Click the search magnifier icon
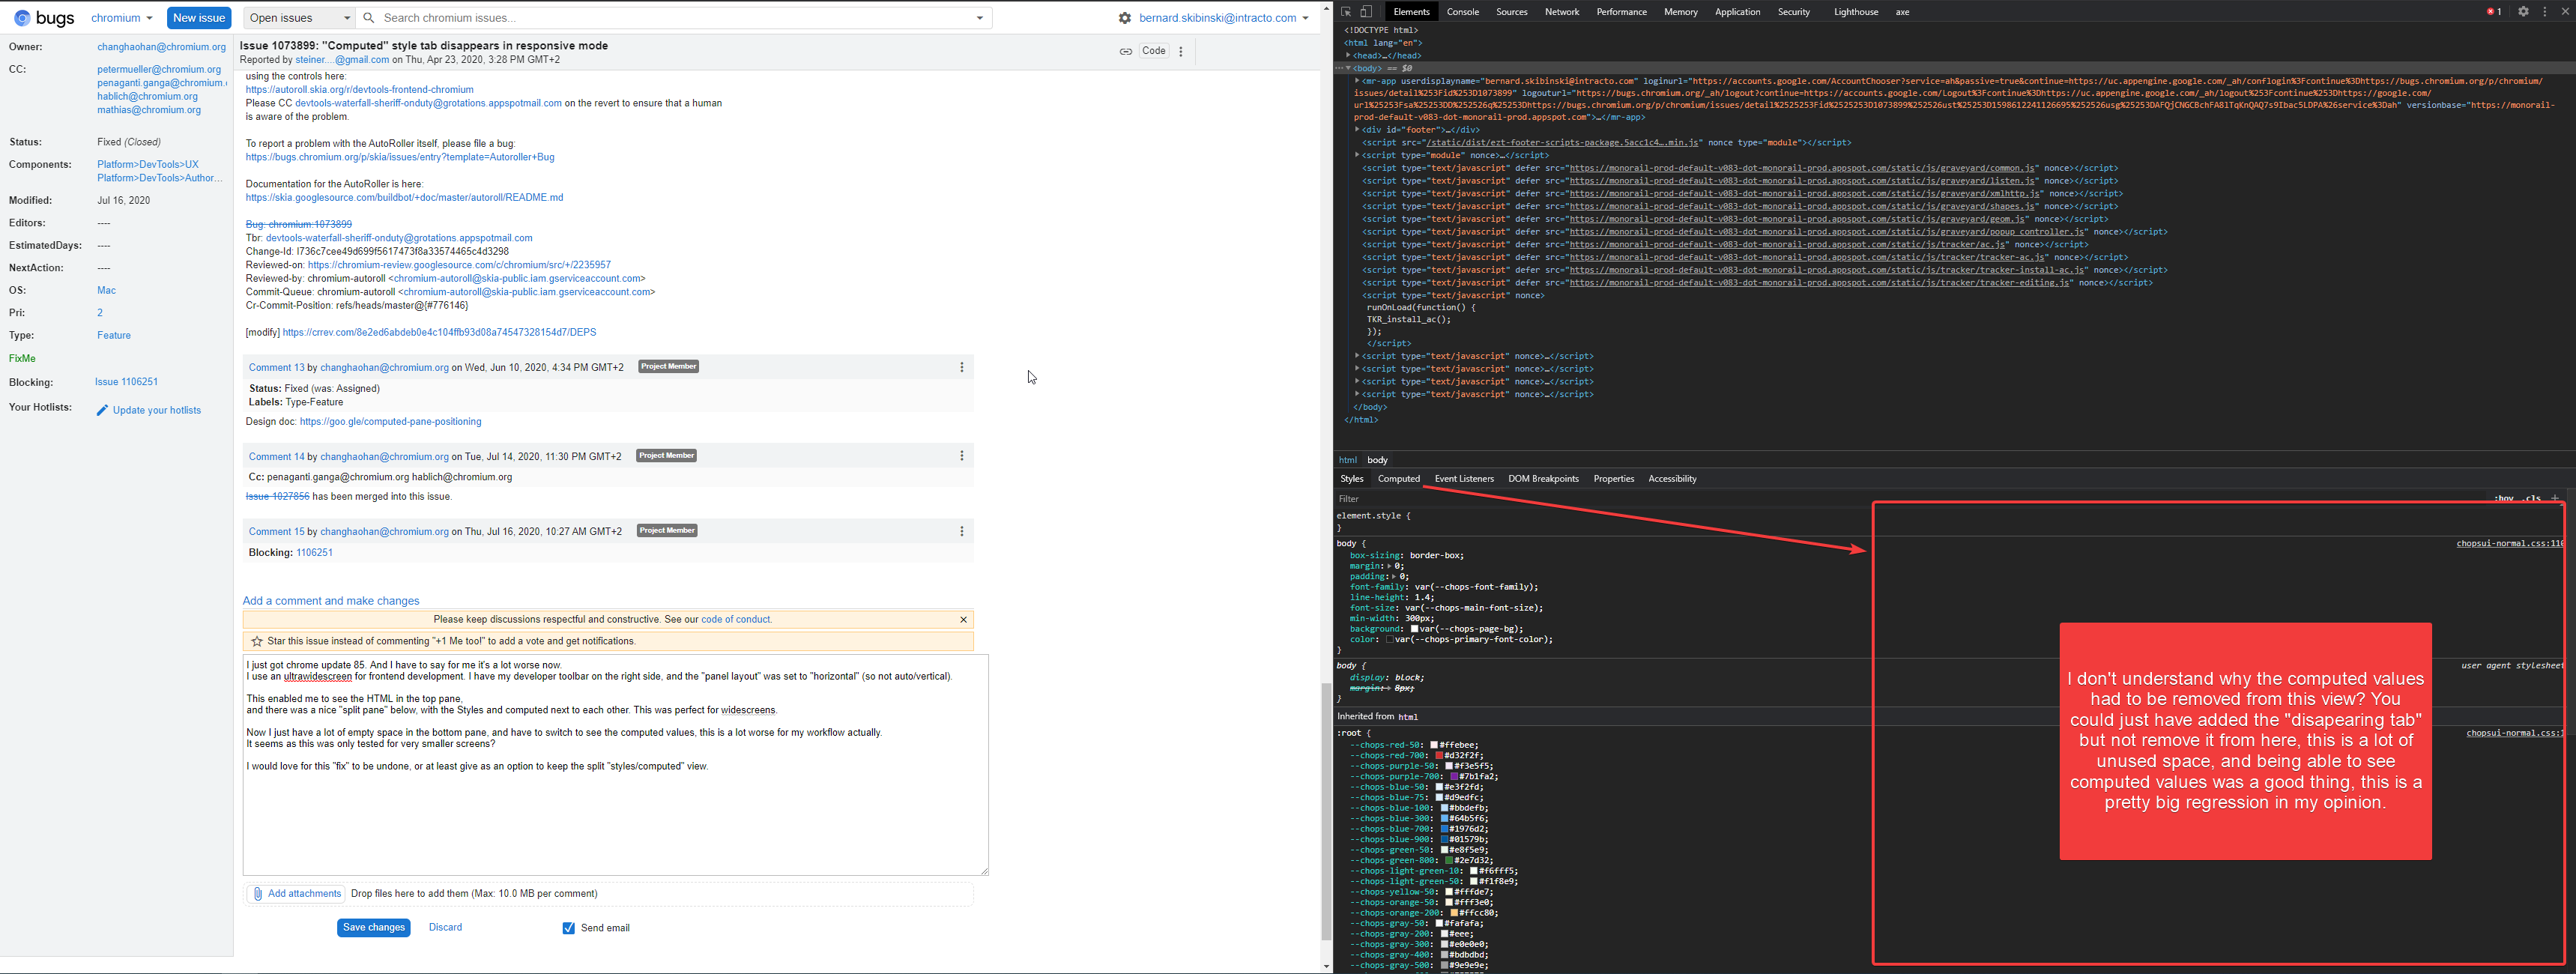 coord(369,18)
